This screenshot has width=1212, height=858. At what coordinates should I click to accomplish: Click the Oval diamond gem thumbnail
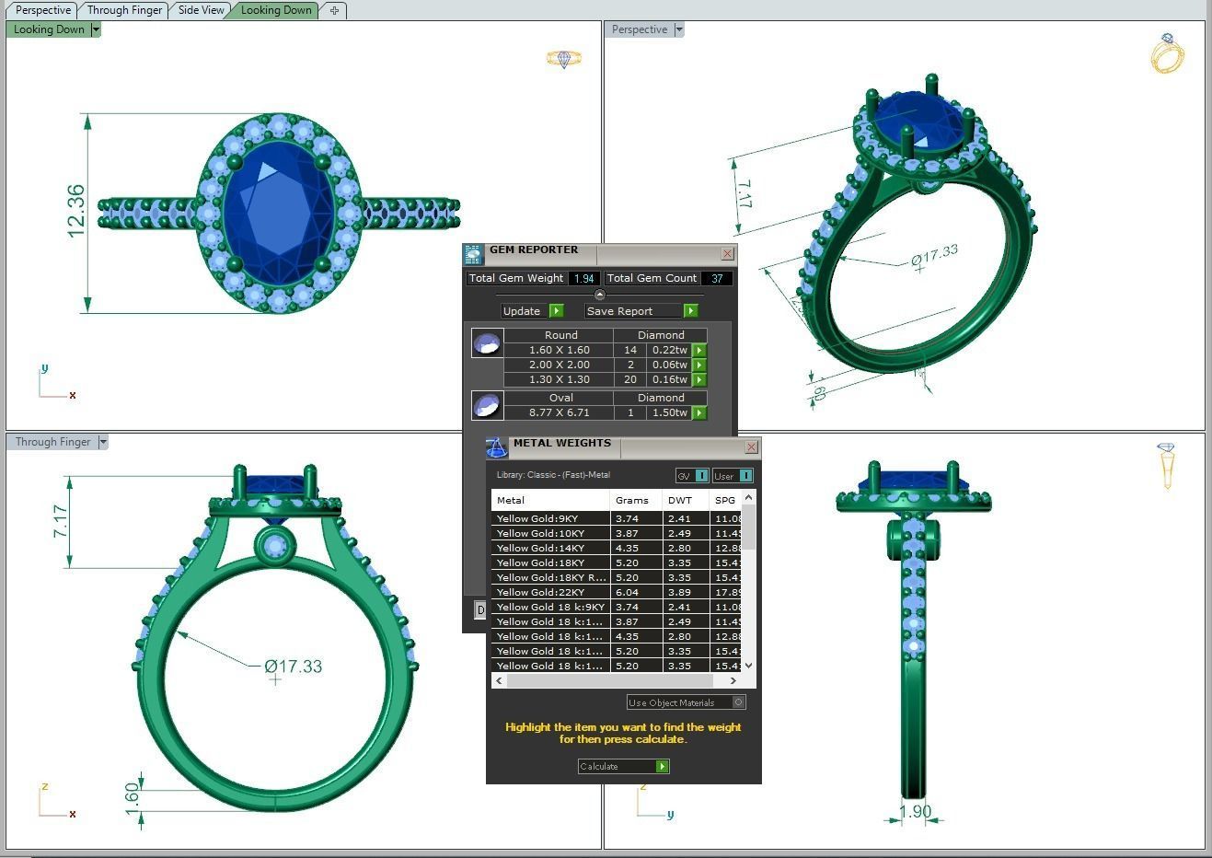click(487, 405)
